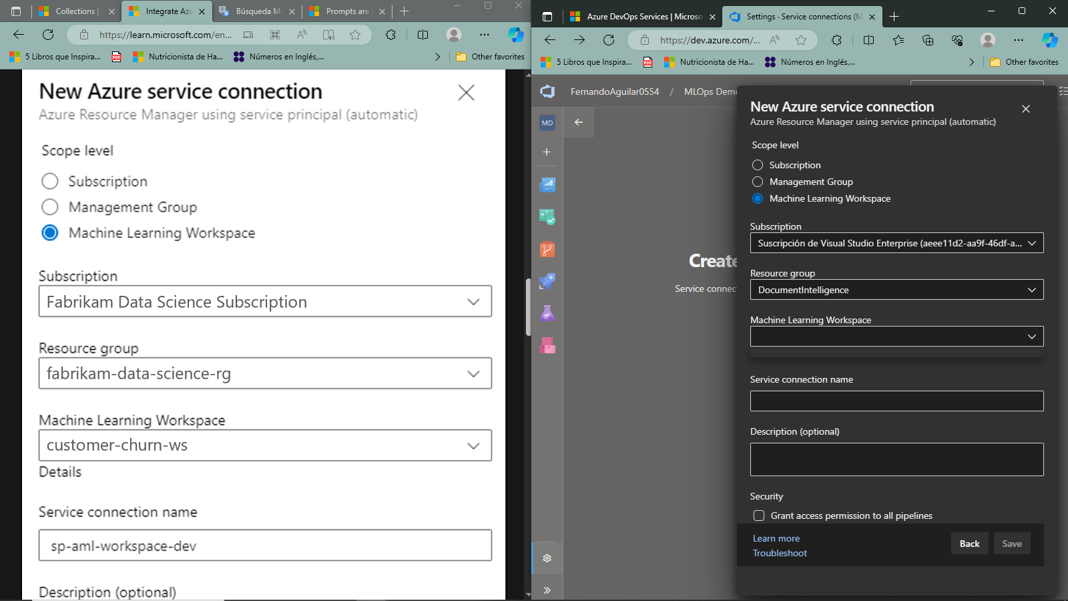The image size is (1068, 601).
Task: Open Test Plans via the flask icon
Action: tap(547, 313)
